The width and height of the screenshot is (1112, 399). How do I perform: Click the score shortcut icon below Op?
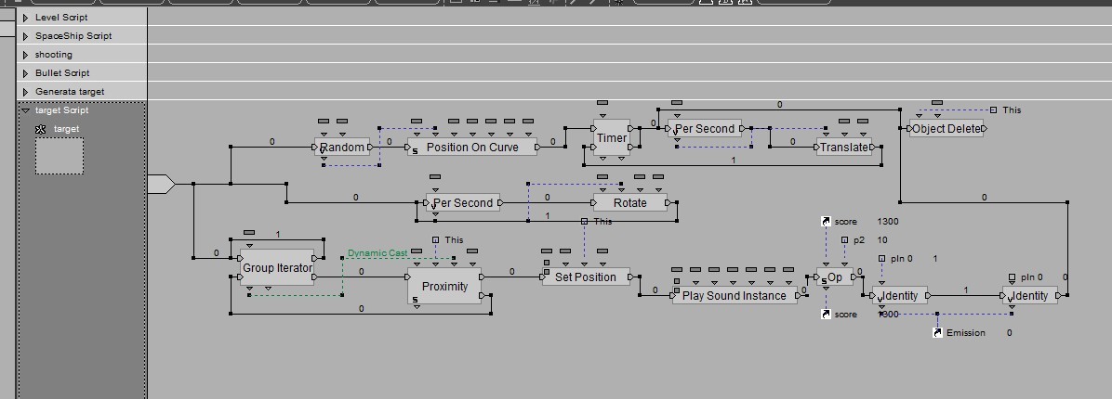coord(826,315)
